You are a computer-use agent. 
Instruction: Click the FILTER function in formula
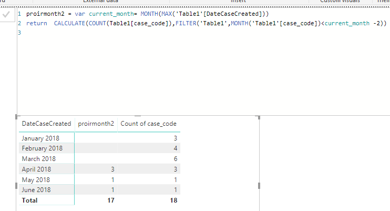tap(186, 24)
